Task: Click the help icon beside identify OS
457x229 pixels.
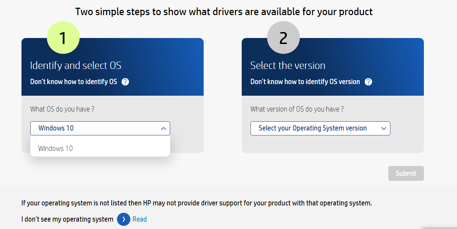Action: click(x=125, y=82)
